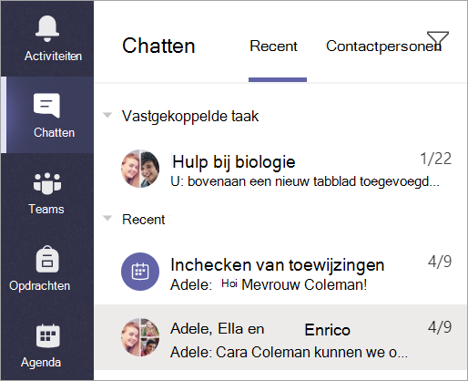The image size is (468, 381).
Task: Click the 4/9 date on Inchecken van toewijzingen
Action: (x=440, y=262)
